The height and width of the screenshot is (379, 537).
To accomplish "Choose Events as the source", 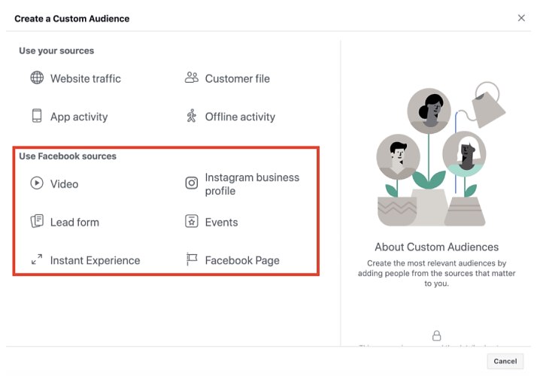I will (x=211, y=222).
